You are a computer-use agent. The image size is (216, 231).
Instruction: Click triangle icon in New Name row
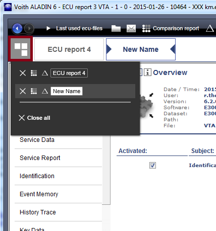click(45, 91)
